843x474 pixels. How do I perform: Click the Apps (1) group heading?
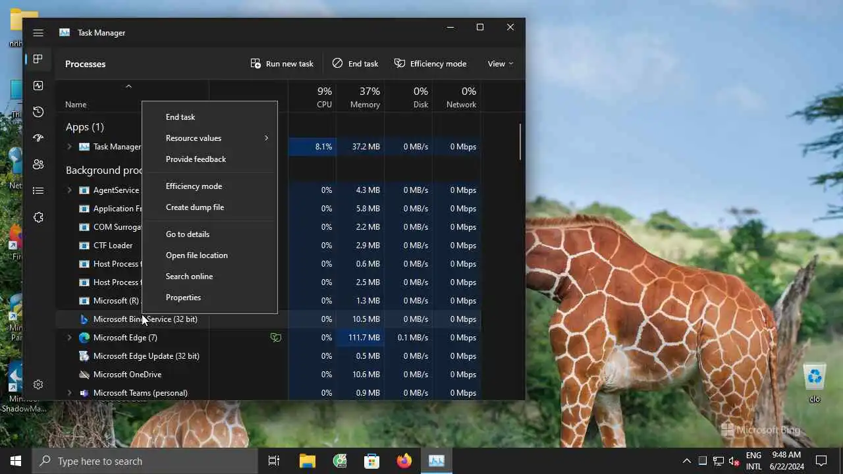[85, 127]
